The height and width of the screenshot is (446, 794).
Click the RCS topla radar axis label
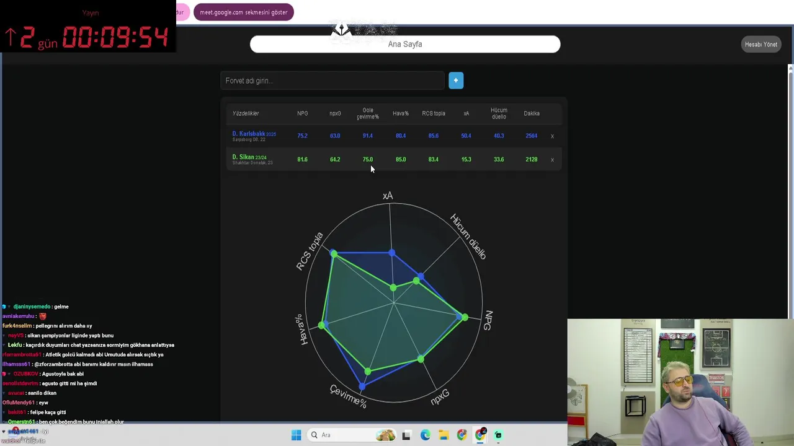pyautogui.click(x=310, y=251)
